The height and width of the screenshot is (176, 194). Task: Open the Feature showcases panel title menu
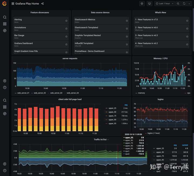(x=40, y=12)
